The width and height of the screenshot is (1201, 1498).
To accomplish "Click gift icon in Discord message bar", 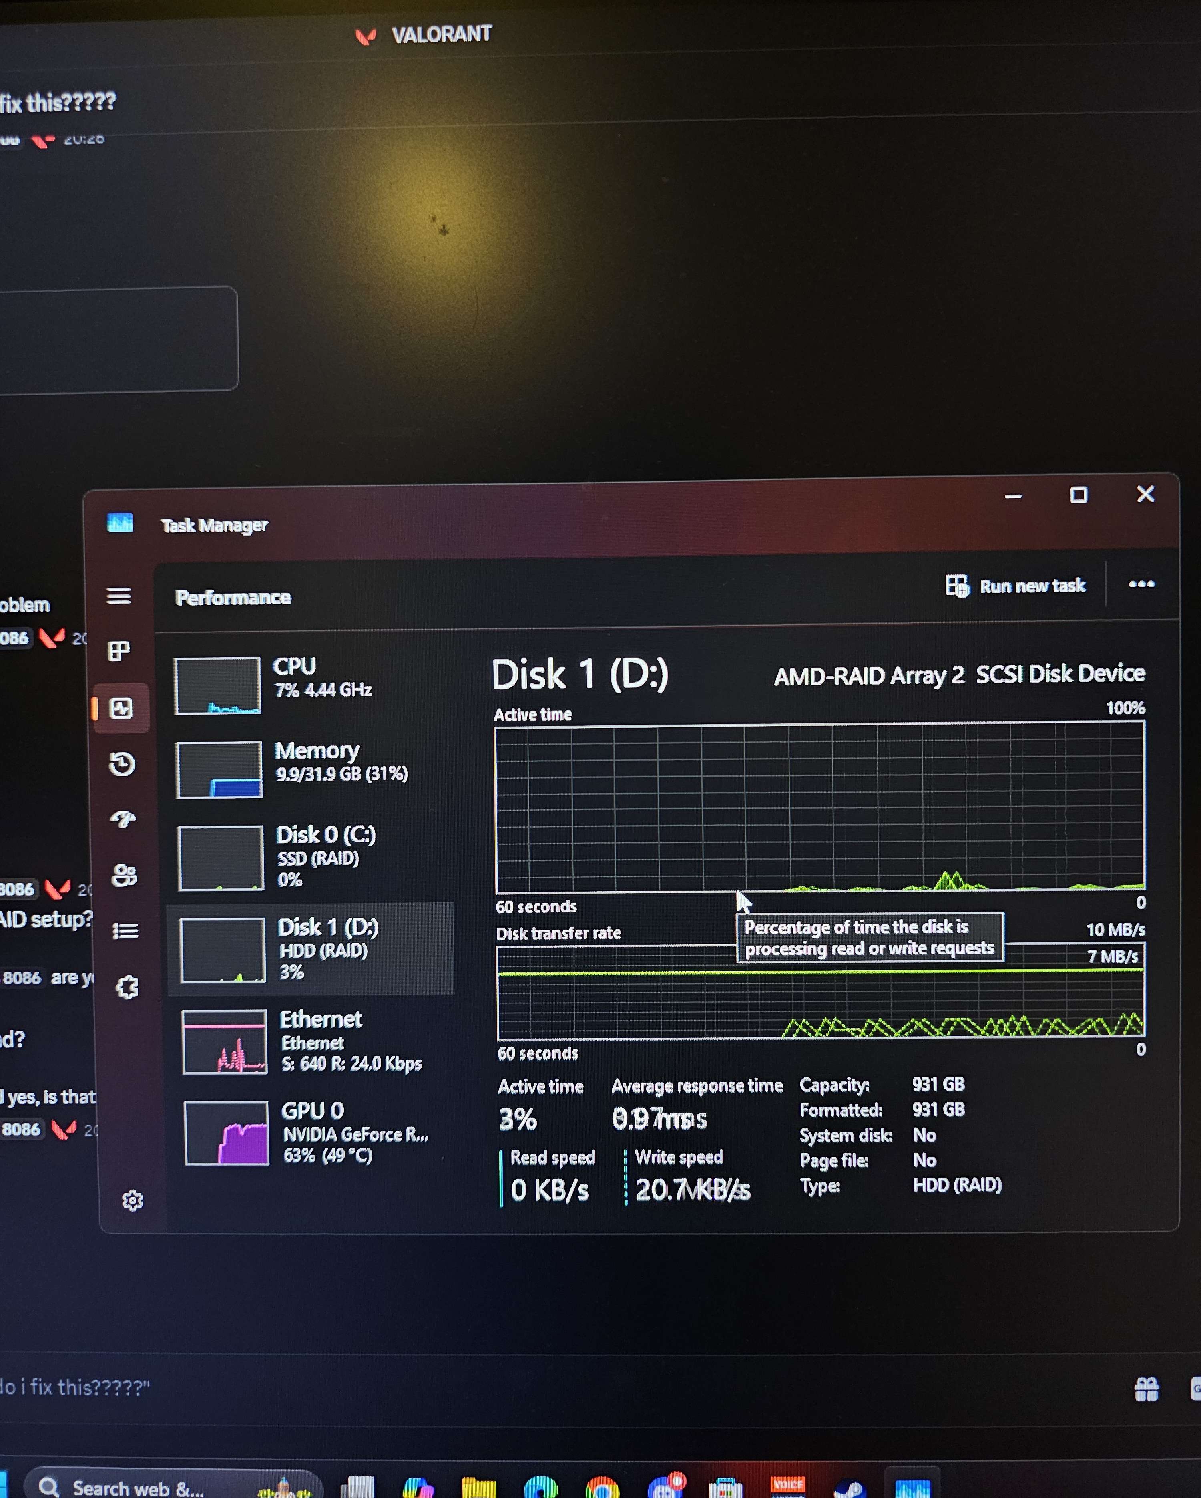I will coord(1146,1389).
